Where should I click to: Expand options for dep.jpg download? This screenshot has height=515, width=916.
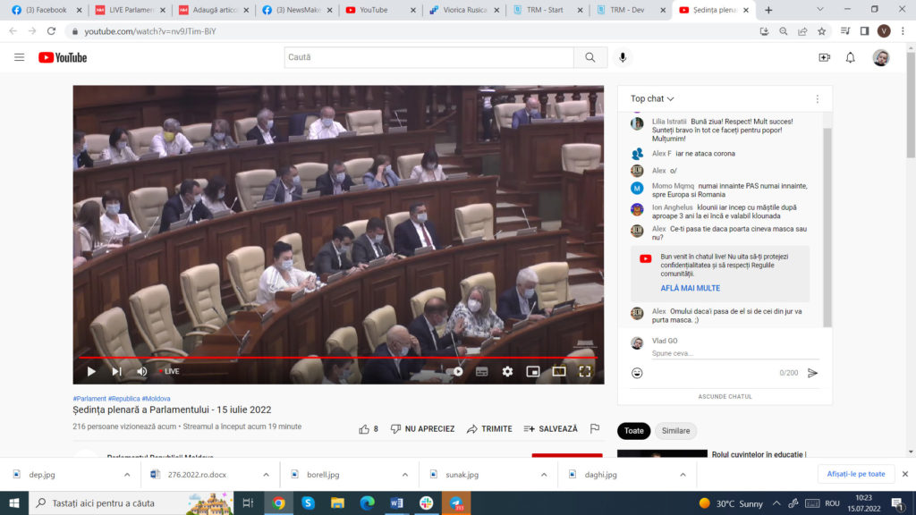[x=127, y=475]
